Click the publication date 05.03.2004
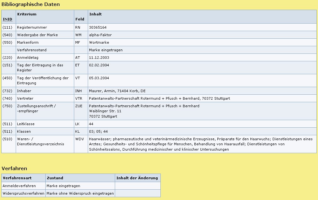Screen dimensions: 318x200 coord(98,78)
